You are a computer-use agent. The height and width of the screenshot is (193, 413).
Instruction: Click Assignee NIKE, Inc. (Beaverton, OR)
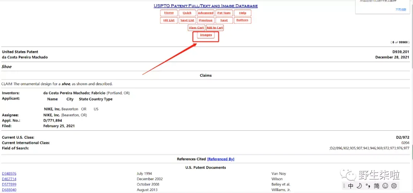65,115
